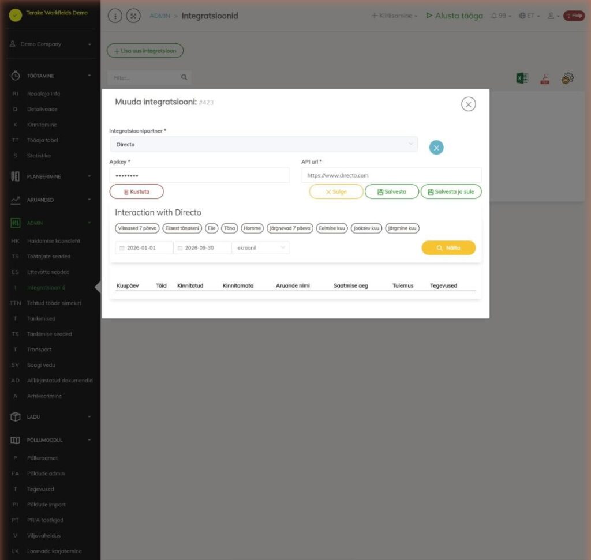The image size is (591, 560).
Task: Open the ekraanil output dropdown
Action: click(260, 248)
